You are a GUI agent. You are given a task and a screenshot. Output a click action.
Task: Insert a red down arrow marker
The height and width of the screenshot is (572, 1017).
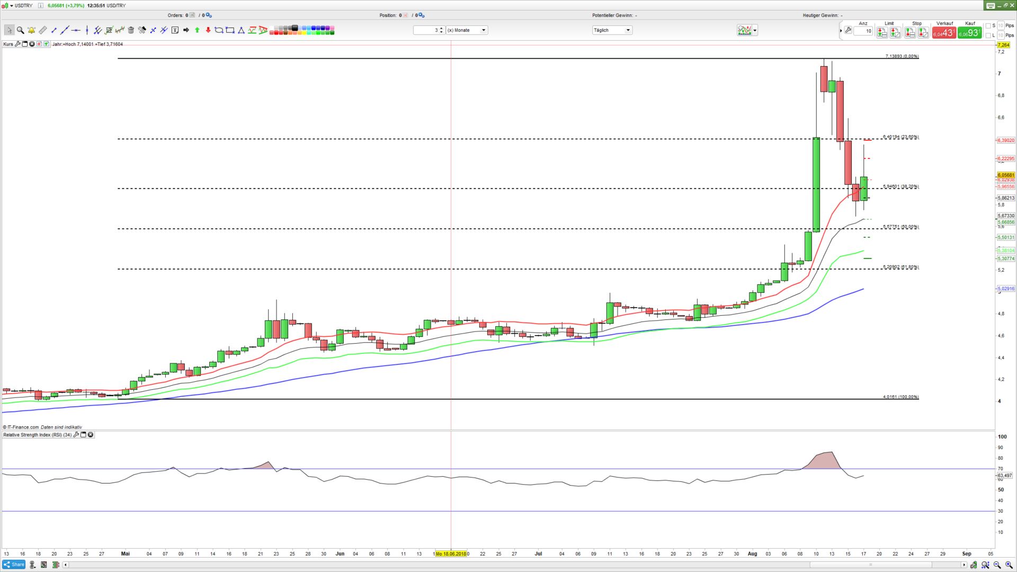click(x=208, y=30)
